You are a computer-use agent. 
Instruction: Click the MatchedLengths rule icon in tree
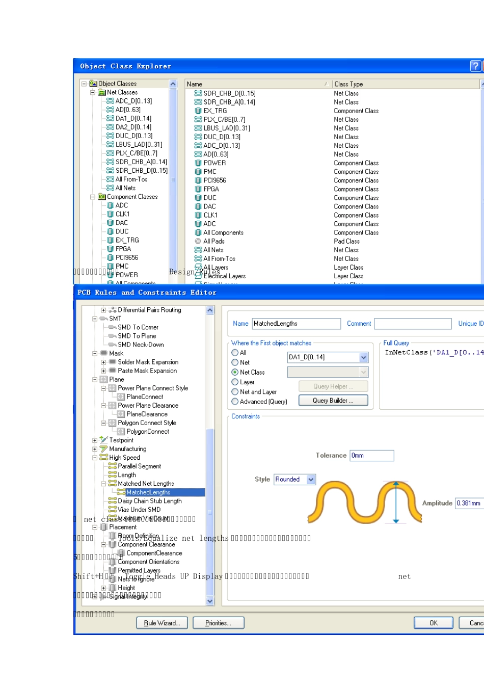pyautogui.click(x=121, y=492)
